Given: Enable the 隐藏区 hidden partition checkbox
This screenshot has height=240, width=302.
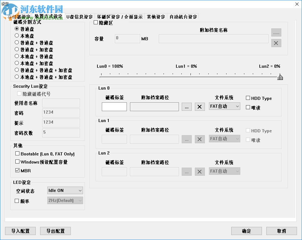Looking at the screenshot, I should [x=95, y=22].
